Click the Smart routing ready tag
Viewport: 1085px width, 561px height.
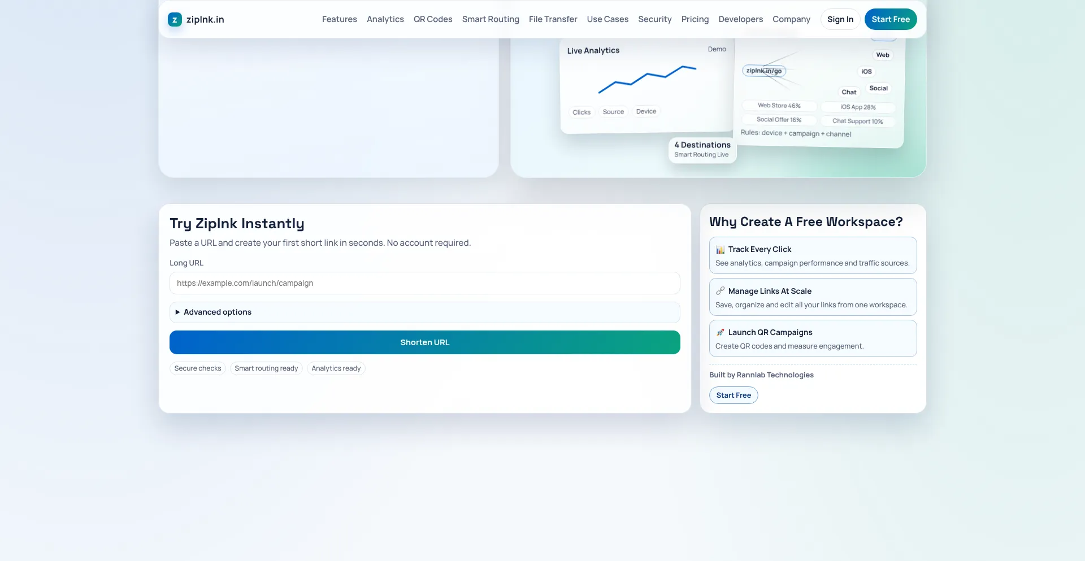click(266, 368)
